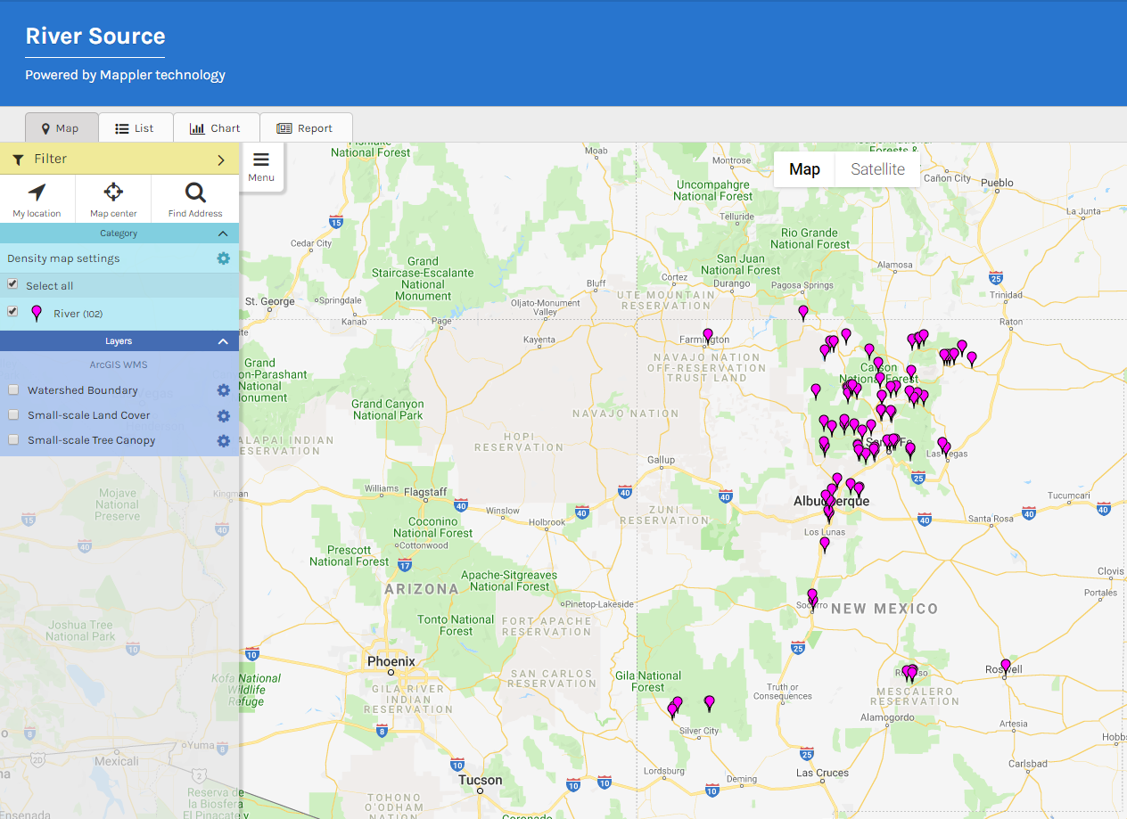Click the River (102) label

pos(78,314)
